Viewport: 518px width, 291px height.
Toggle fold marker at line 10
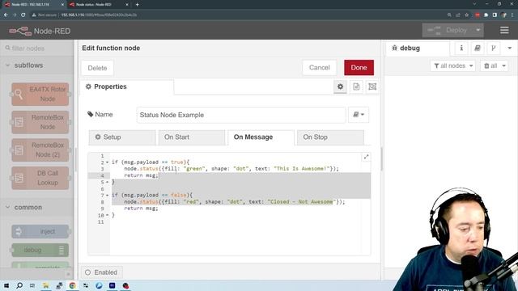tap(107, 215)
